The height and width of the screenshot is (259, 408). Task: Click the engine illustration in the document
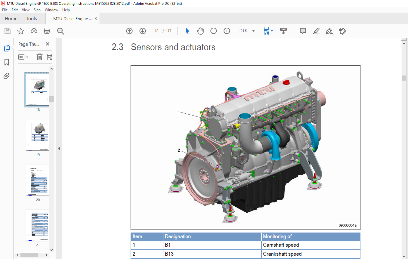[x=245, y=147]
